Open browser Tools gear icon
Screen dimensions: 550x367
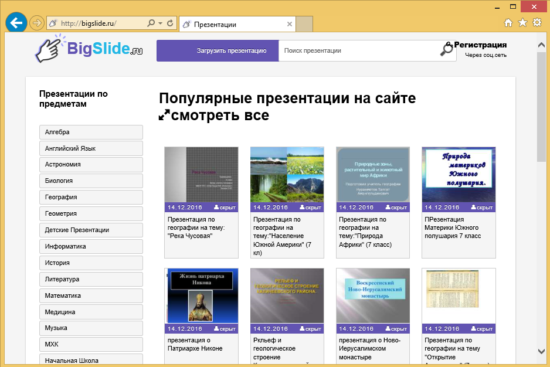pos(536,23)
